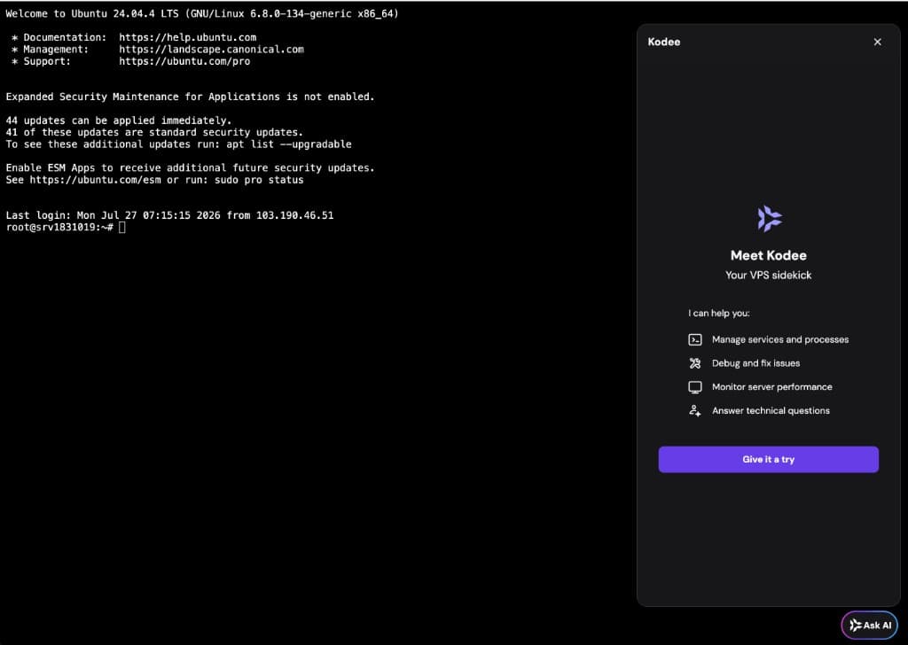Viewport: 908px width, 645px height.
Task: Click the 'apt list --upgradable' command text
Action: coord(289,144)
